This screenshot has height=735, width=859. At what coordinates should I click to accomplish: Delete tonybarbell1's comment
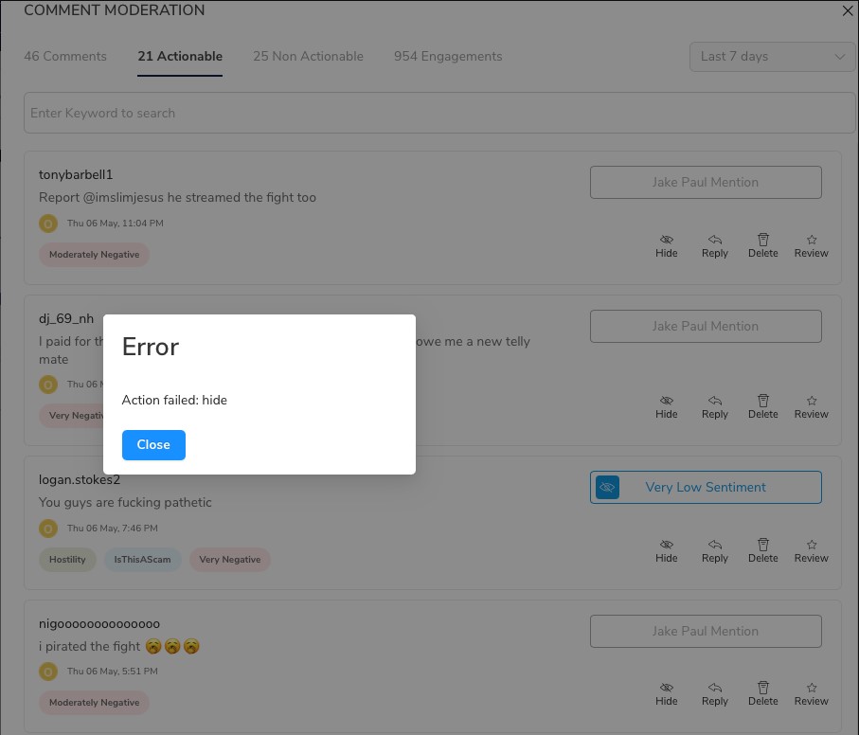[762, 246]
